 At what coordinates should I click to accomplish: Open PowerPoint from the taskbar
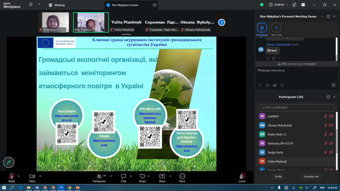point(77,187)
